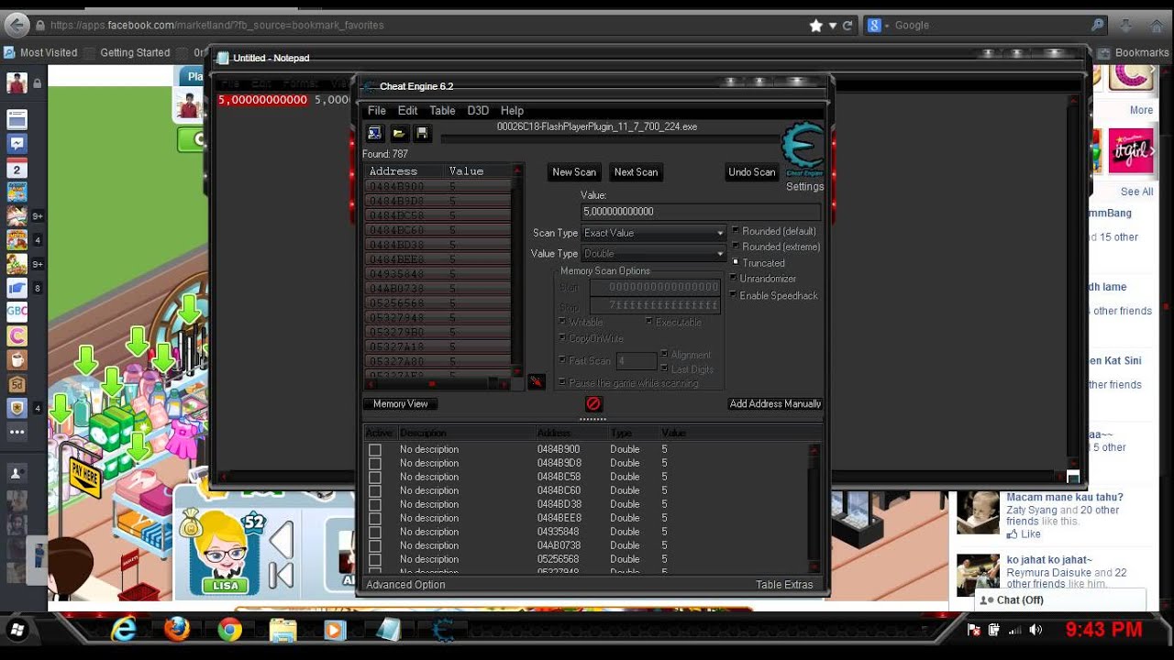
Task: Click the See All link on Facebook
Action: pos(1136,192)
